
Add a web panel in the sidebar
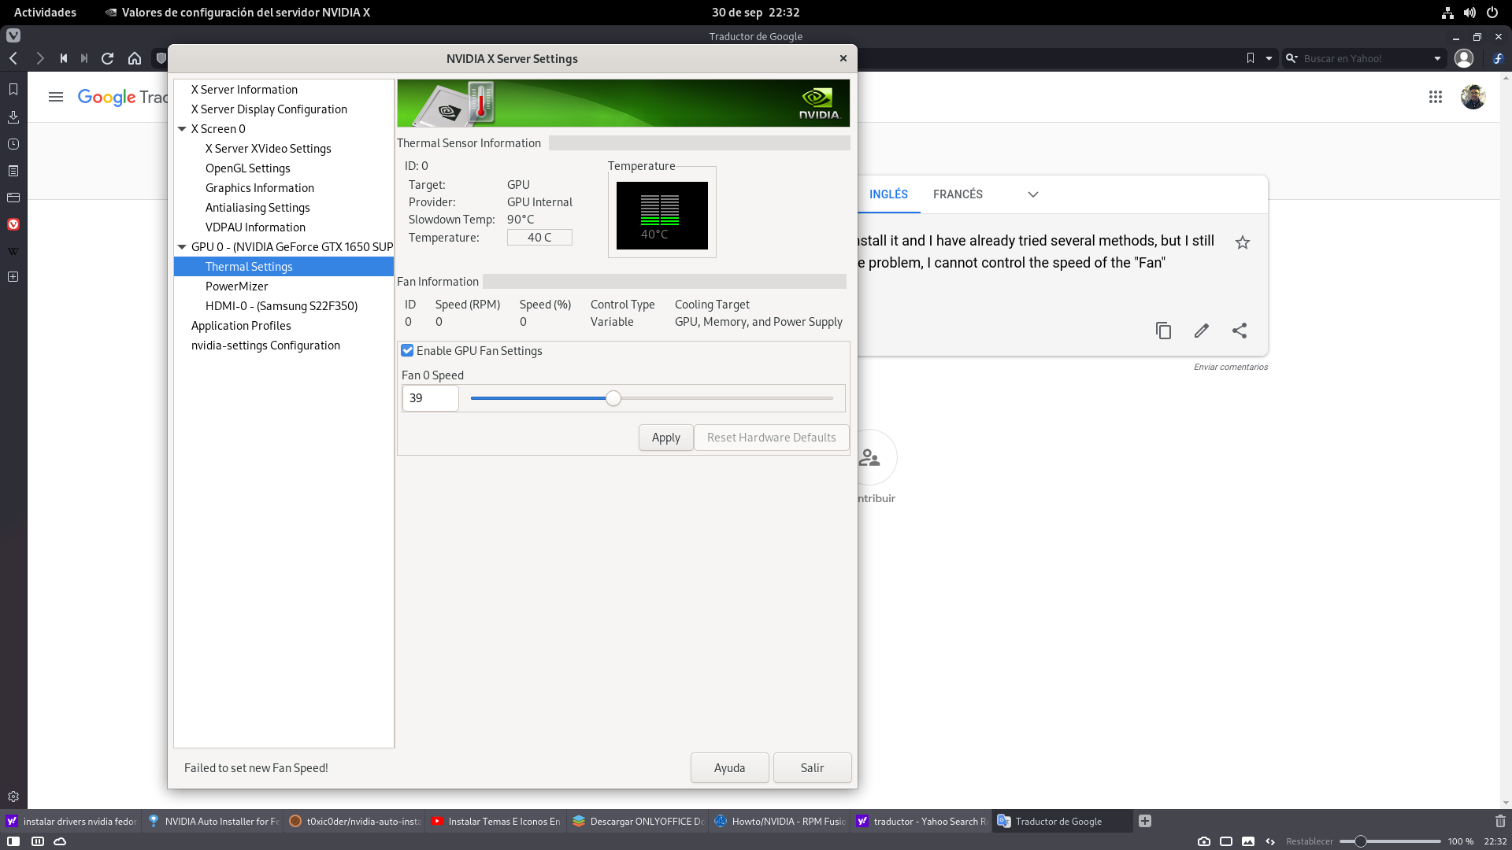tap(13, 277)
